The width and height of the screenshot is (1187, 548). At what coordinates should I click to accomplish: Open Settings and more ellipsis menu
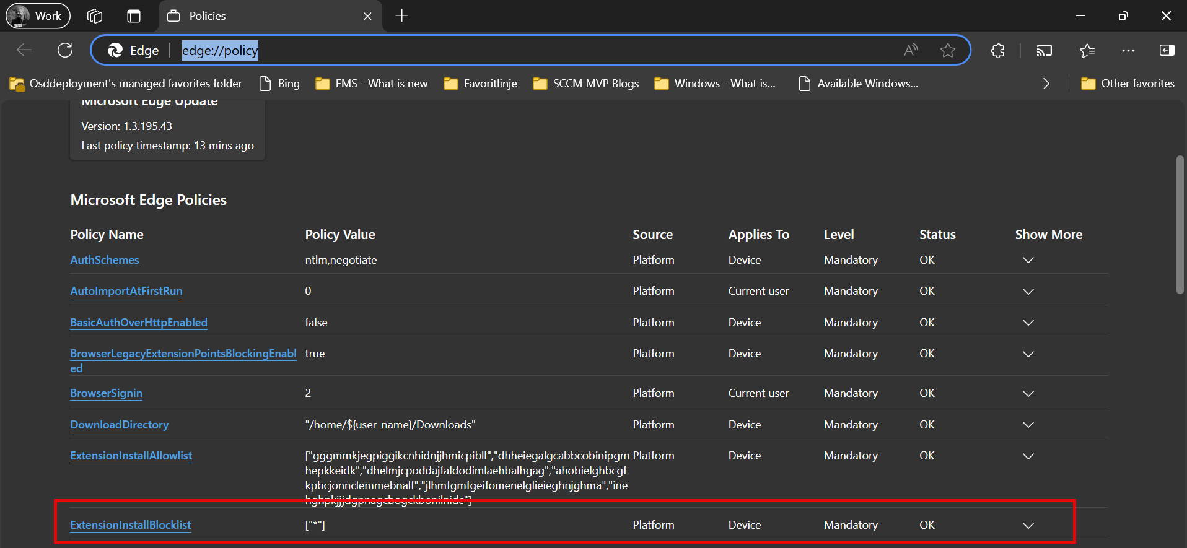(1128, 51)
